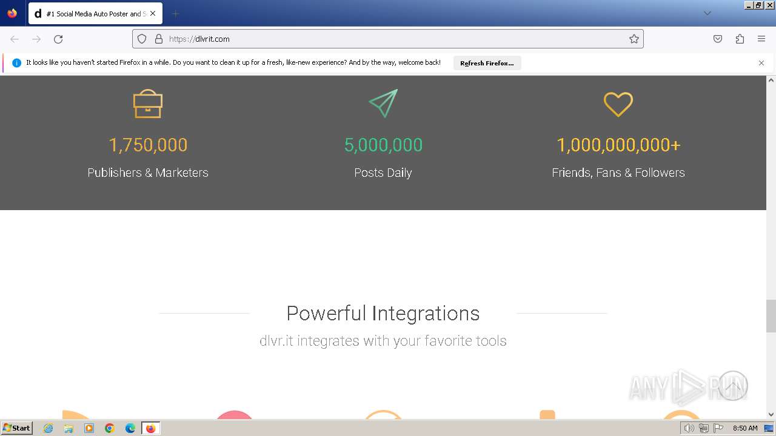Go back to previous page
Image resolution: width=776 pixels, height=436 pixels.
tap(15, 39)
